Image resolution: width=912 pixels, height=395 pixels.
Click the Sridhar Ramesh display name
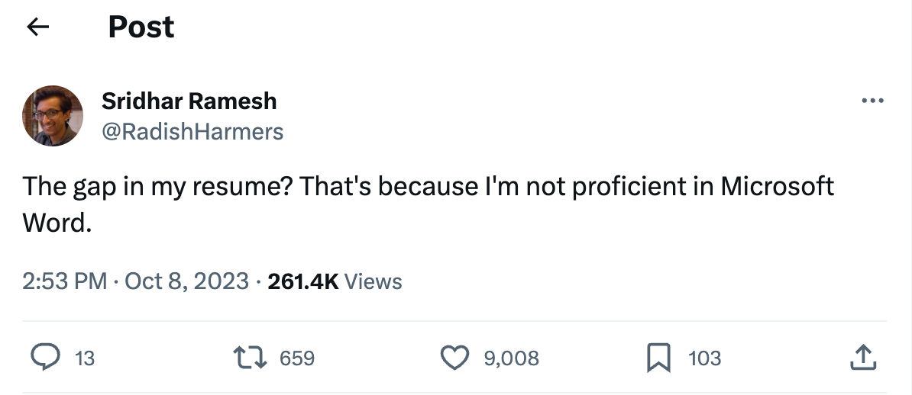[x=189, y=101]
